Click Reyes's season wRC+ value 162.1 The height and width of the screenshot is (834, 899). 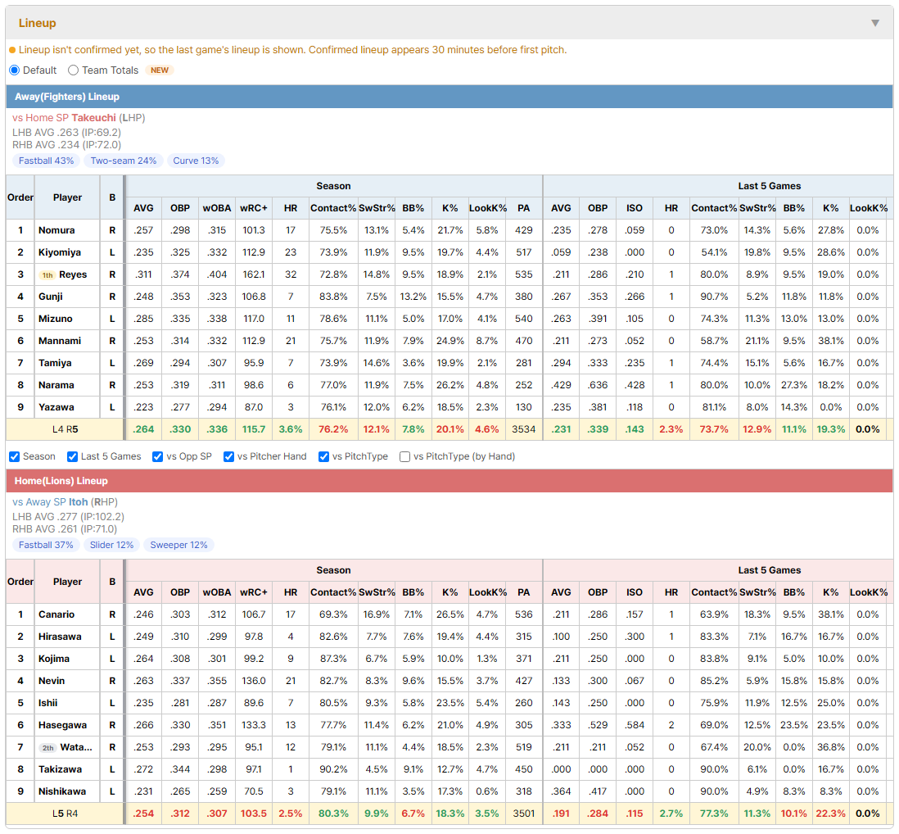254,274
